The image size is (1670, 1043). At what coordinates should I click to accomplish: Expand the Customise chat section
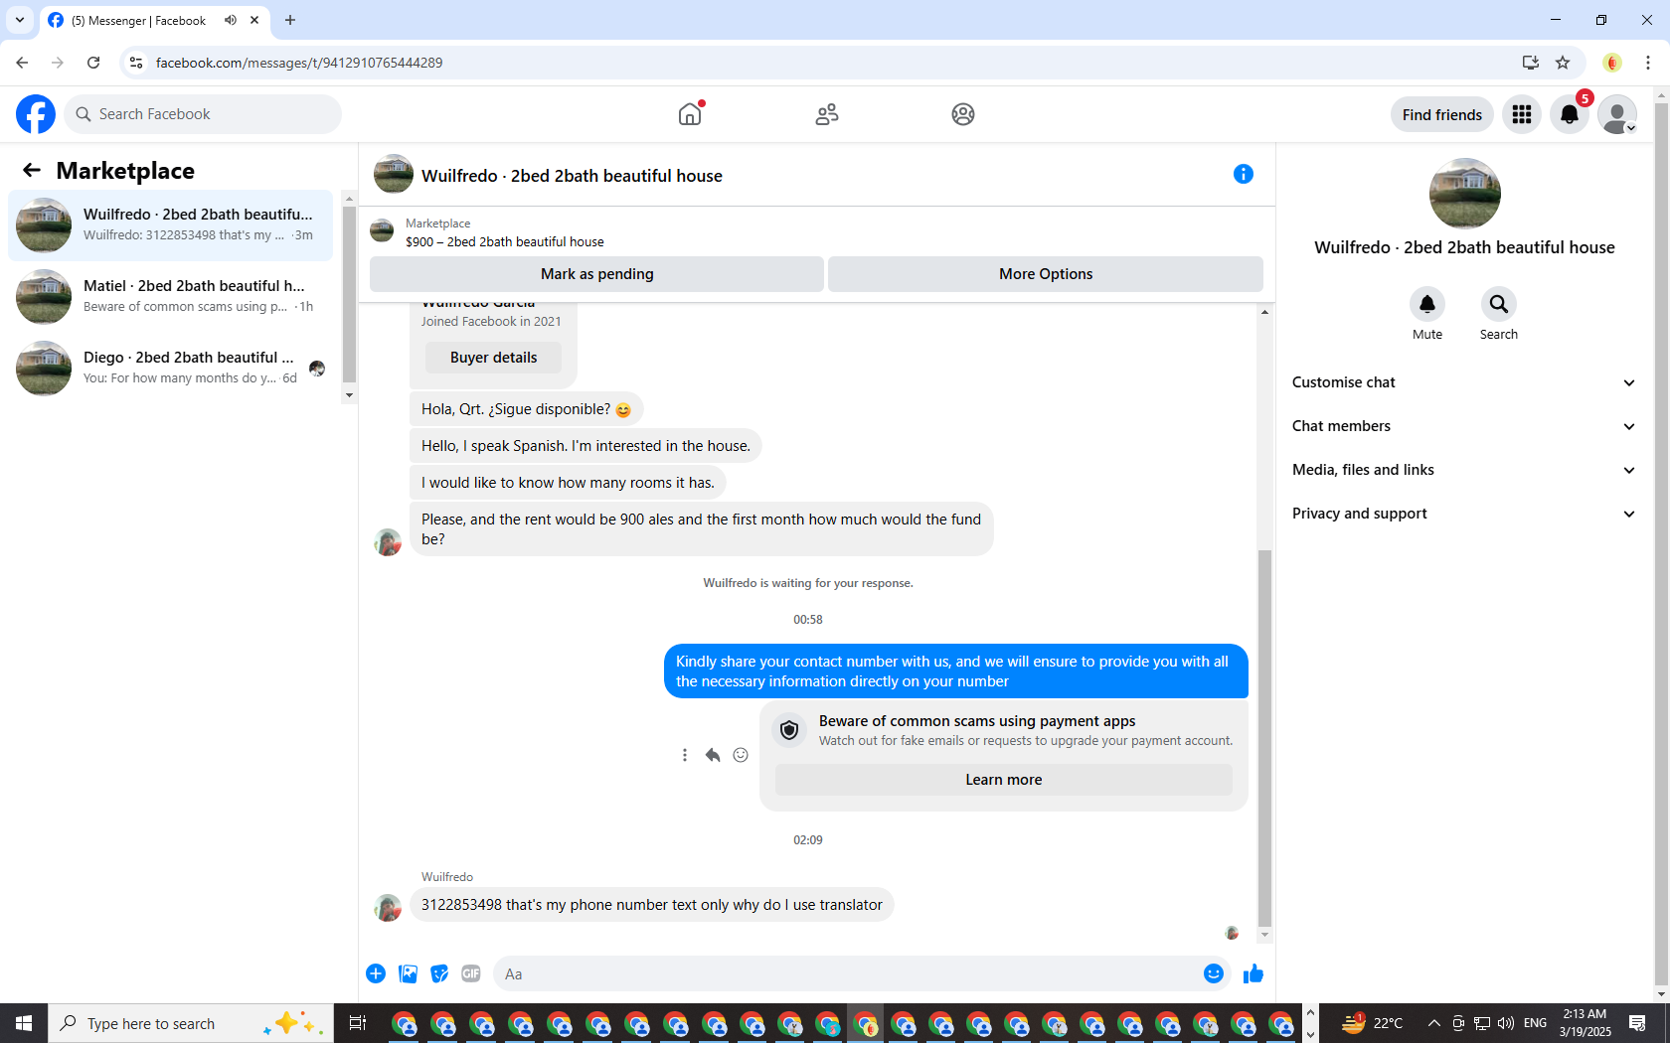click(x=1464, y=382)
